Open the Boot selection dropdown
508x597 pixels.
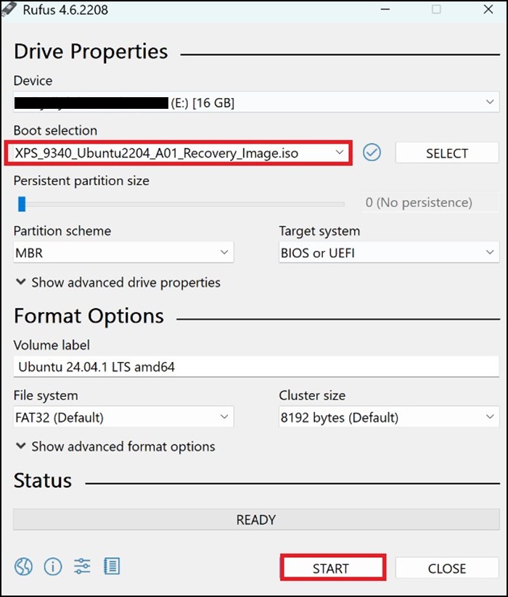tap(181, 153)
